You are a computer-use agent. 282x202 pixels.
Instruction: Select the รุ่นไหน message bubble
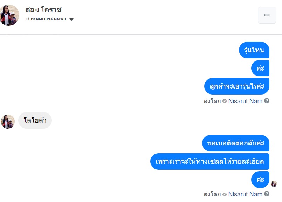(254, 50)
